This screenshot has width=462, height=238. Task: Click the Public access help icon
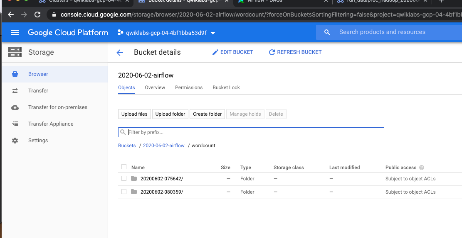pyautogui.click(x=422, y=168)
